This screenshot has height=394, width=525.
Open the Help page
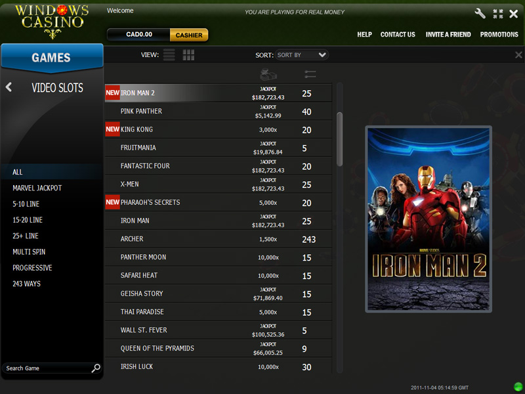364,35
